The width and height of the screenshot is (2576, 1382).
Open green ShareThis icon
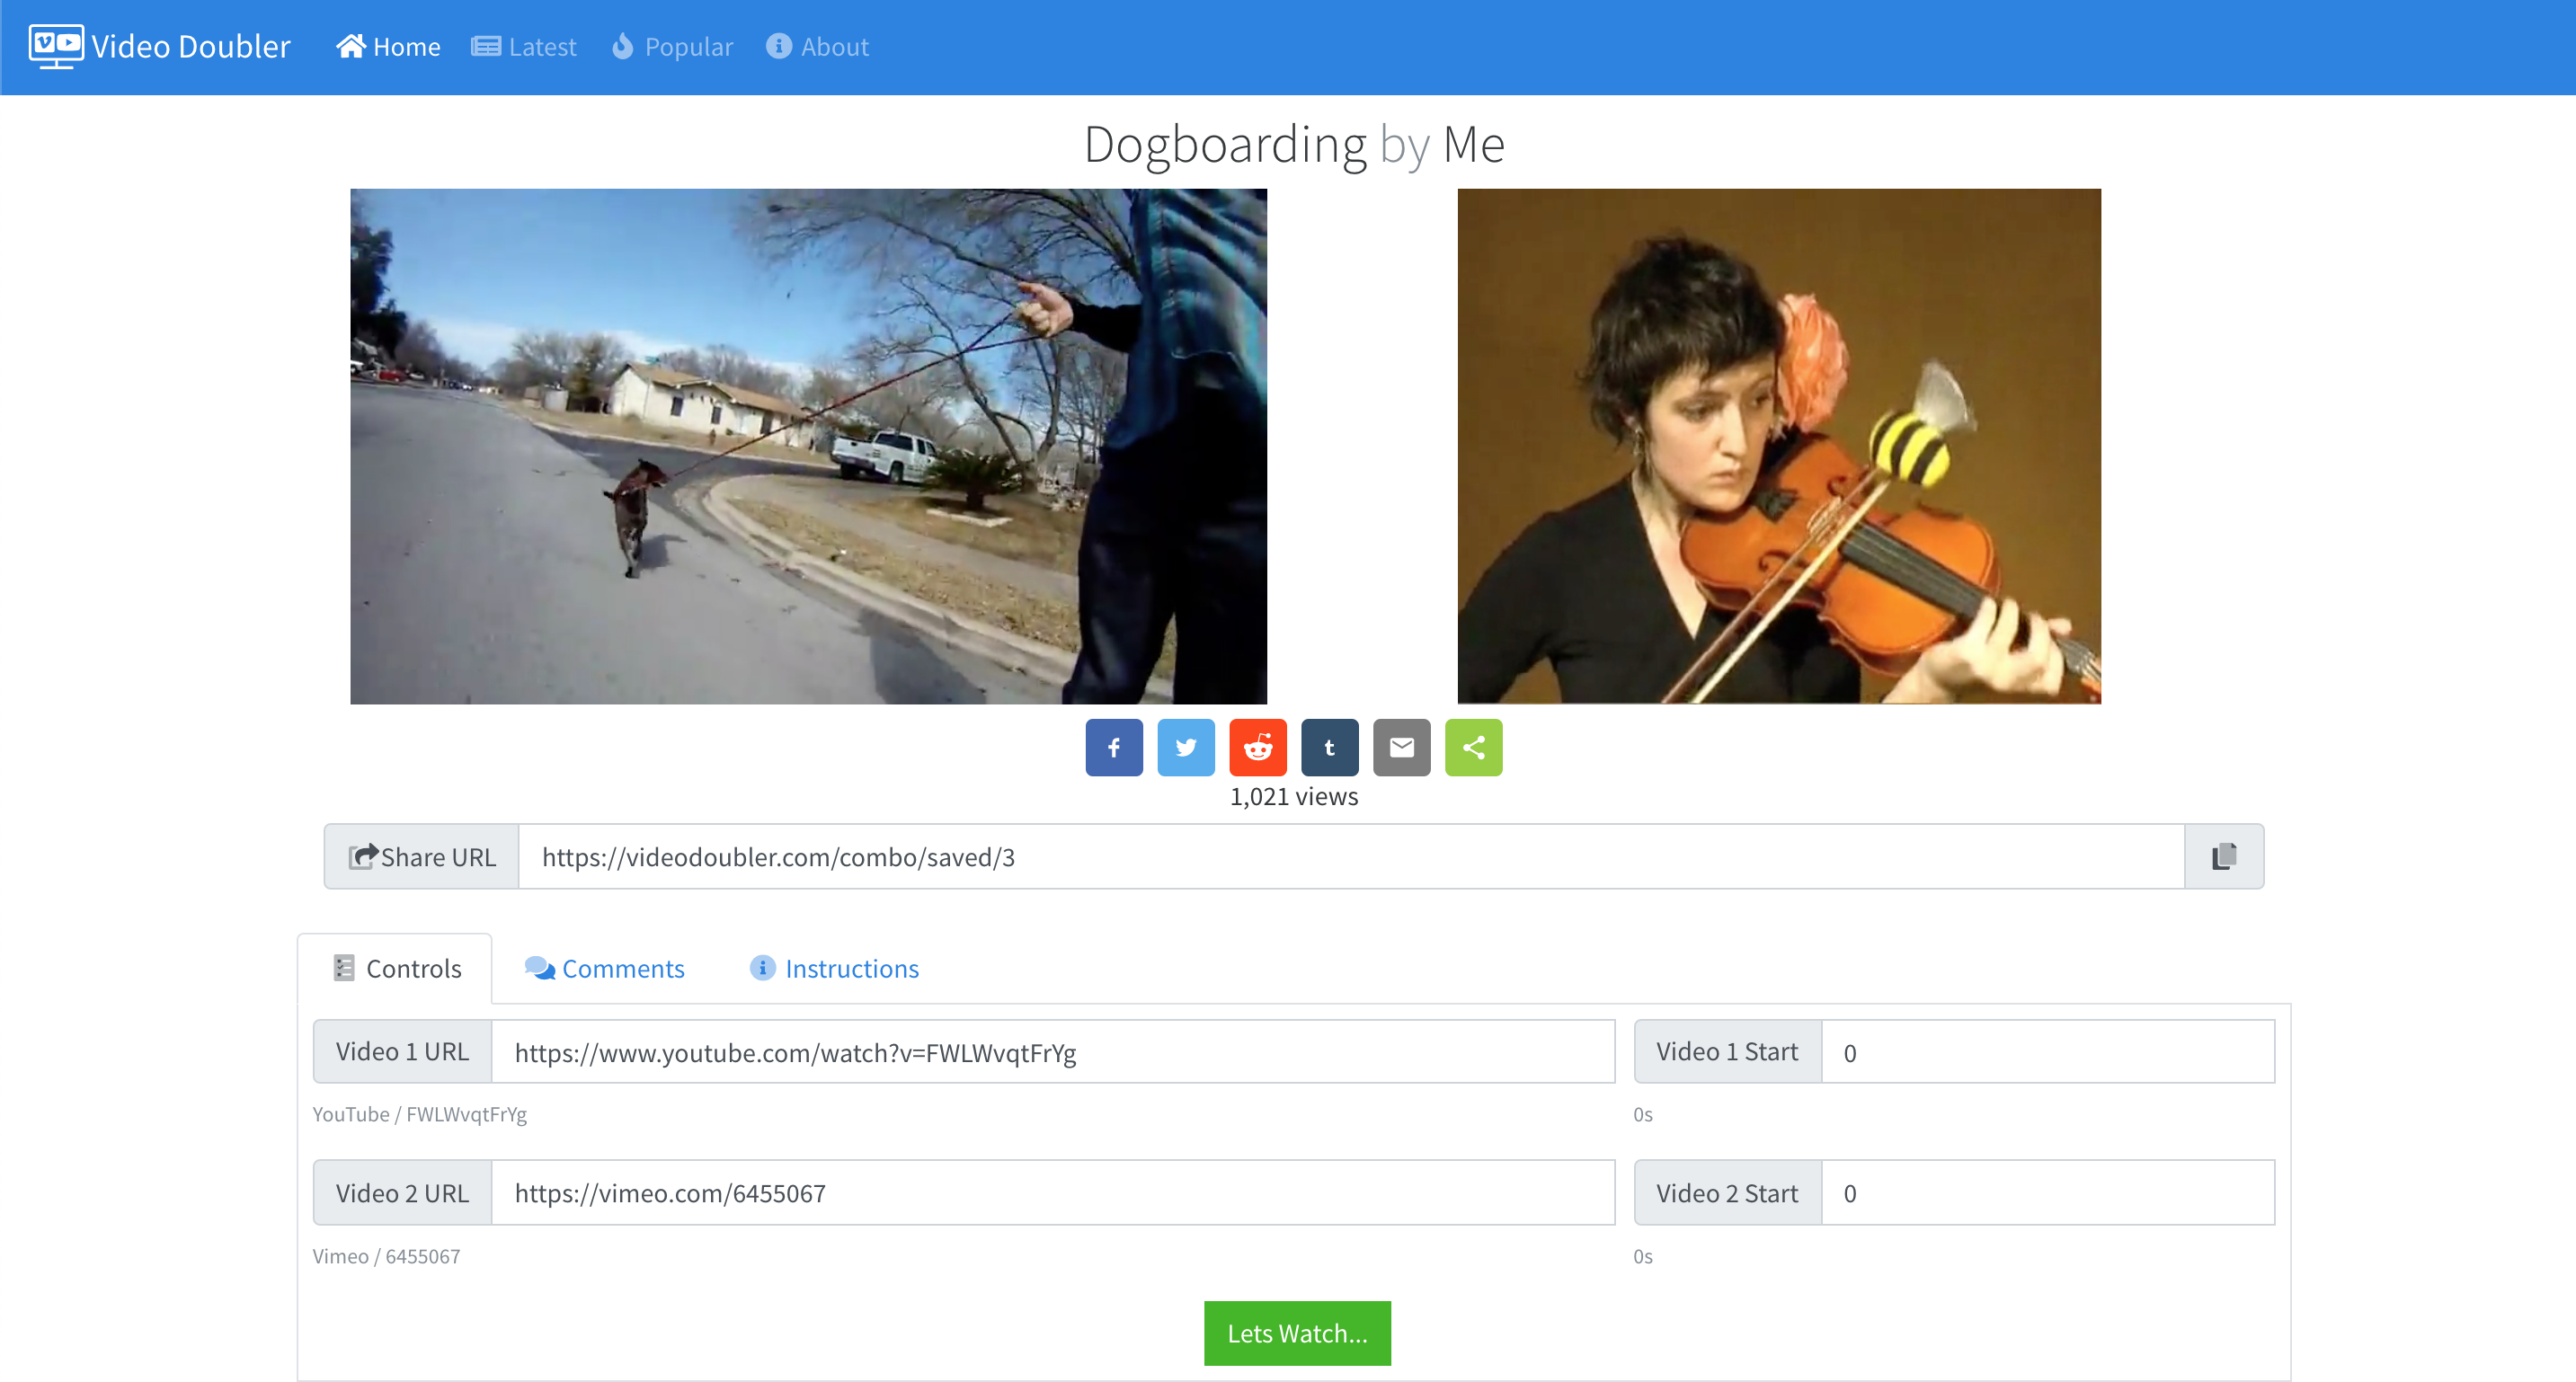pos(1473,747)
